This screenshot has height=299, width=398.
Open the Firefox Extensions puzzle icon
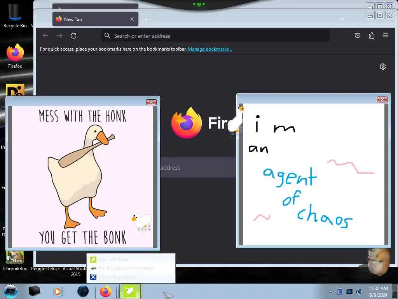click(372, 35)
